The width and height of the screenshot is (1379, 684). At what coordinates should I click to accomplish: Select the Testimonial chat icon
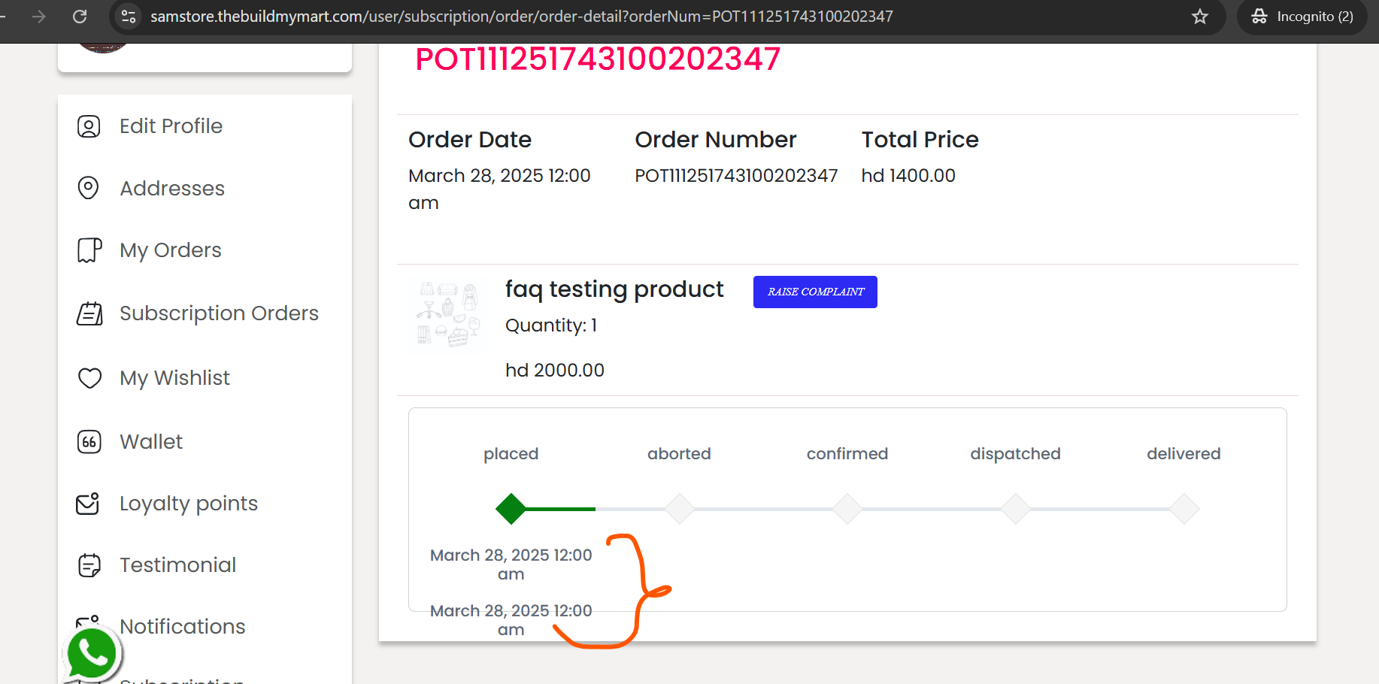tap(89, 564)
